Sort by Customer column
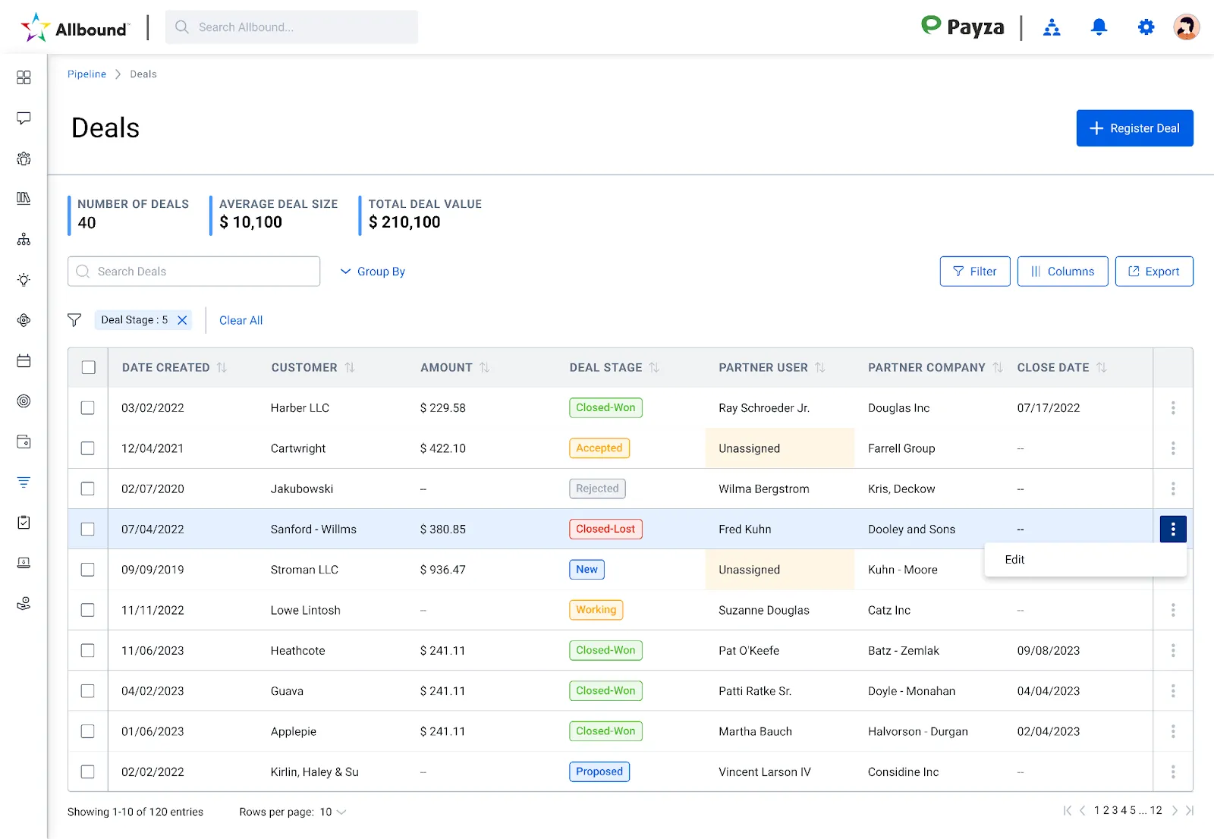This screenshot has width=1214, height=839. coord(350,367)
